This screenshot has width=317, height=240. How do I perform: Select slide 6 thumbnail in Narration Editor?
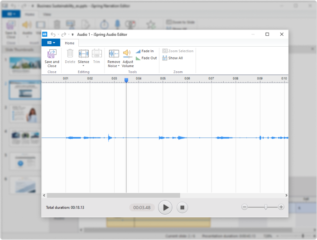coord(25,186)
